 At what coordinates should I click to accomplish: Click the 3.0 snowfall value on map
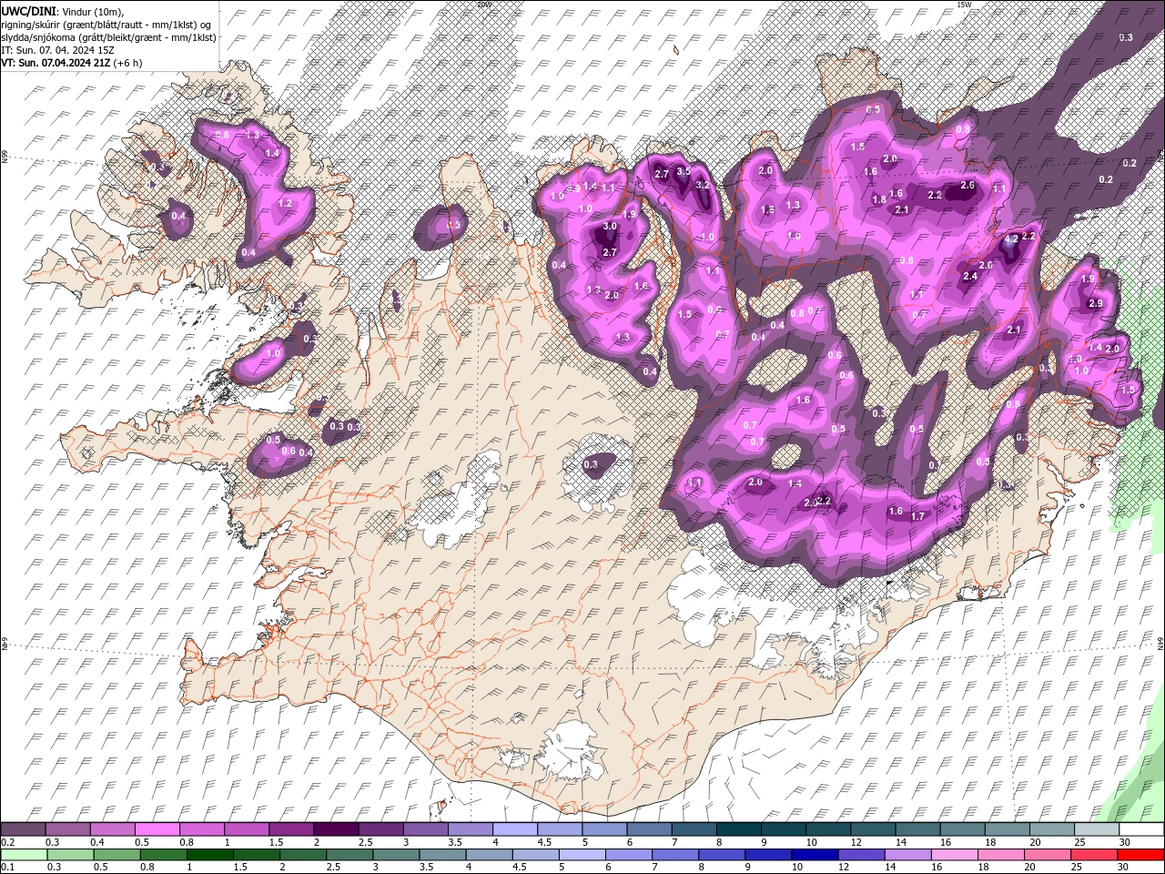coord(610,226)
